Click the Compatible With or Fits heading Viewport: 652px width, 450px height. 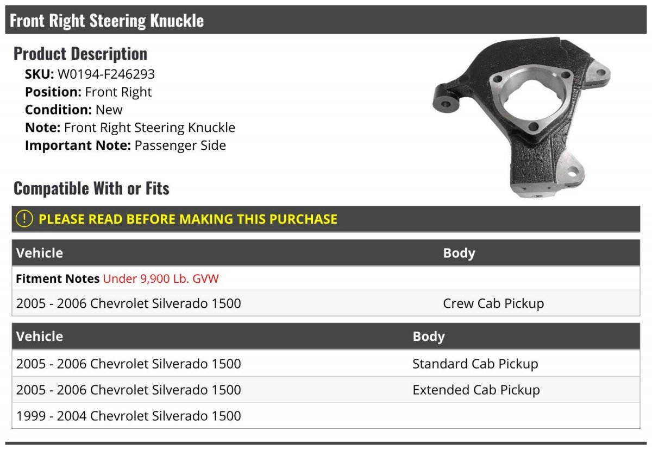tap(91, 188)
